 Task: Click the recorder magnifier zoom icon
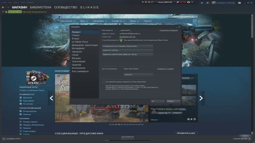click(x=149, y=2)
